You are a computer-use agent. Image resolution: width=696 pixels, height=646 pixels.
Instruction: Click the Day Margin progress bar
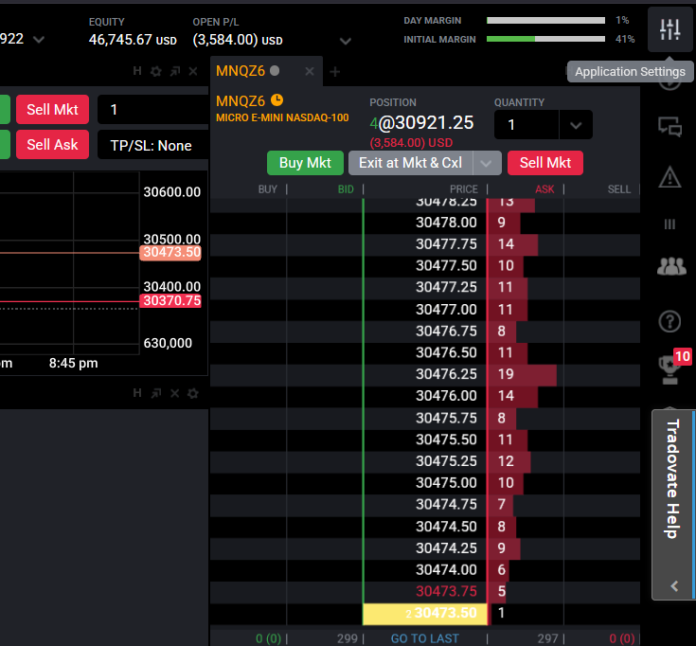click(x=546, y=21)
